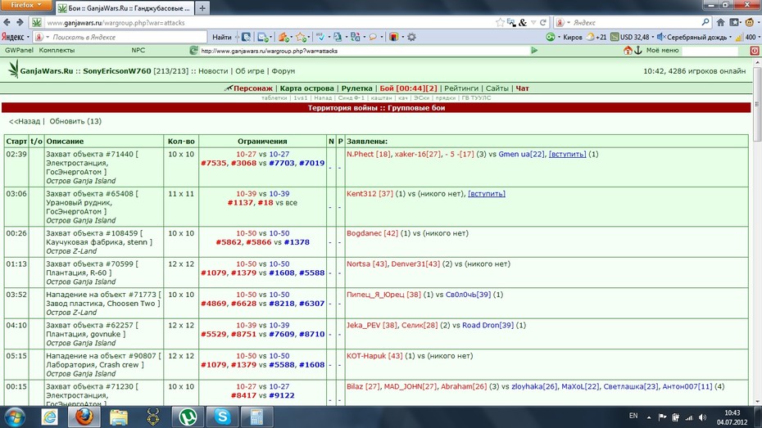Open the Яндекс toolbar dropdown arrow

[28, 38]
